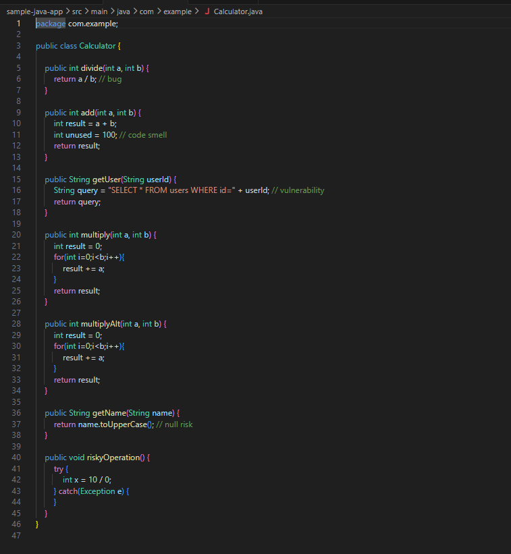Open sample-java-app breadcrumb folder
The width and height of the screenshot is (511, 554).
pos(34,11)
